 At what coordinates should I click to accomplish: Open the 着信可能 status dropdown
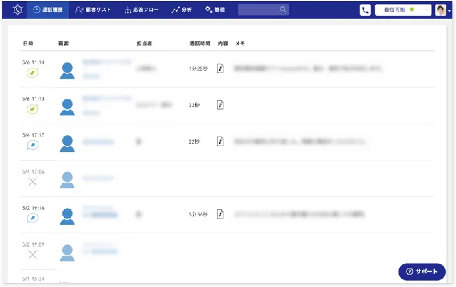coord(403,10)
